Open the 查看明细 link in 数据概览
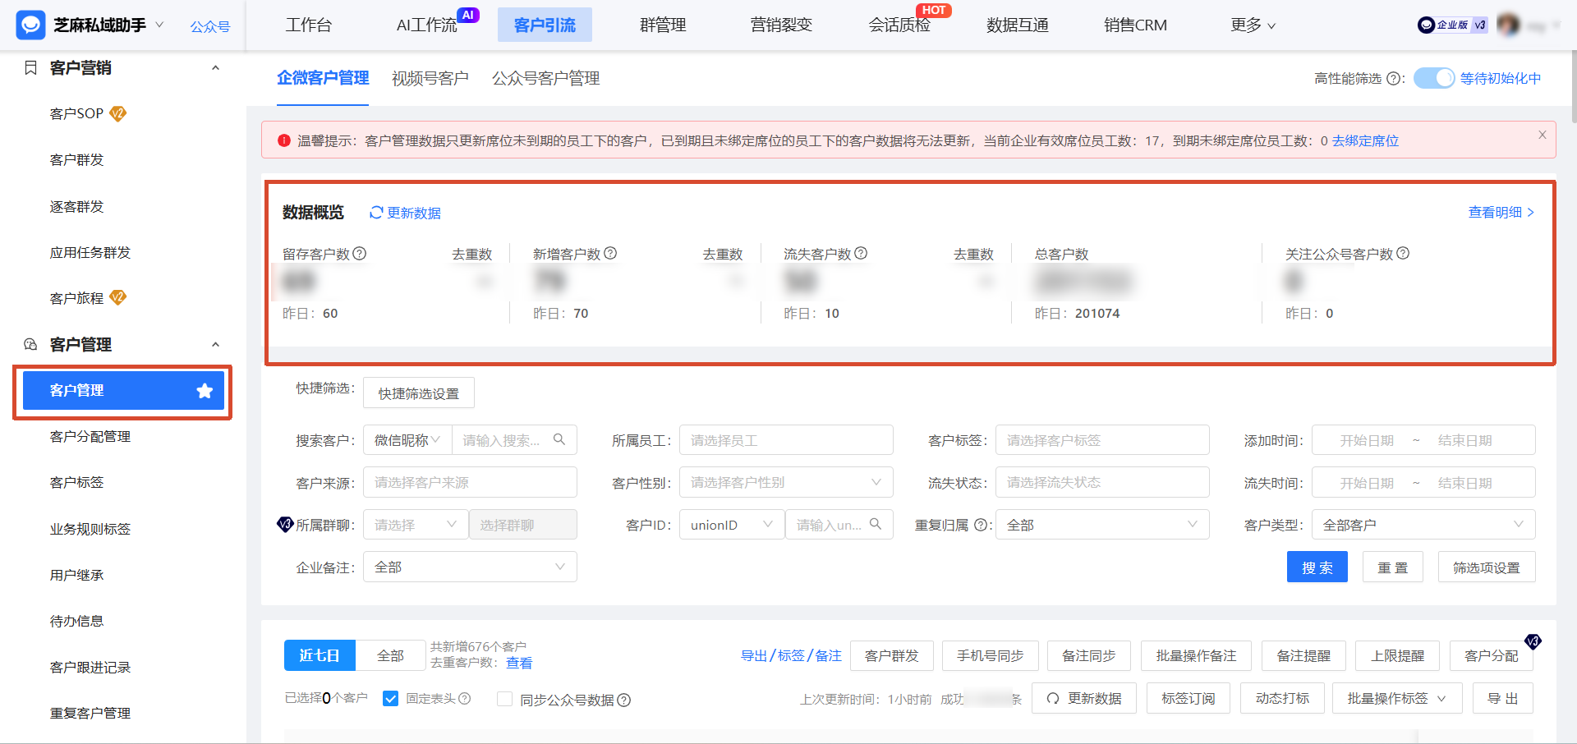The width and height of the screenshot is (1577, 744). [x=1496, y=212]
